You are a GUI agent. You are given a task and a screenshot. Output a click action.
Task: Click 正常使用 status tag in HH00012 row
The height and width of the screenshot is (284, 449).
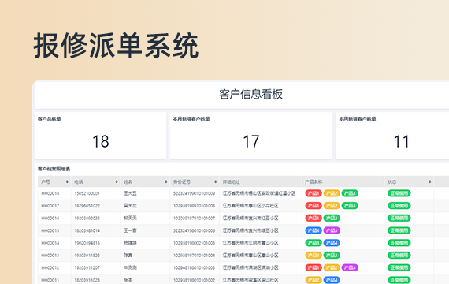pyautogui.click(x=399, y=267)
